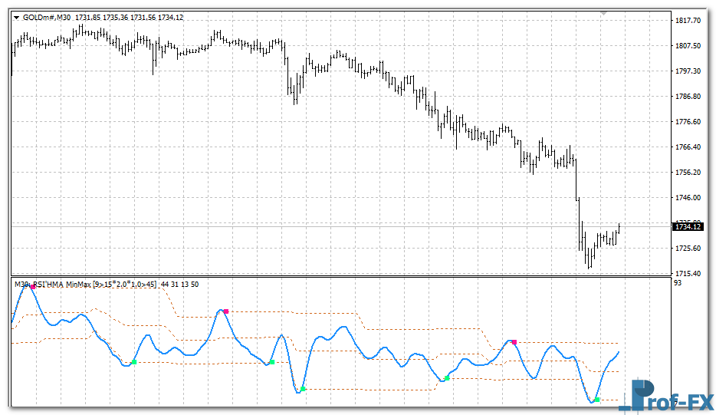Click the 93 indicator scale value

point(677,284)
